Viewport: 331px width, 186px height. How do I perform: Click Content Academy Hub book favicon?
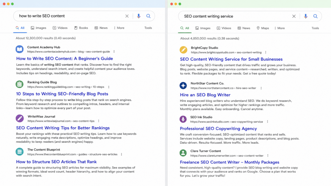click(19, 49)
